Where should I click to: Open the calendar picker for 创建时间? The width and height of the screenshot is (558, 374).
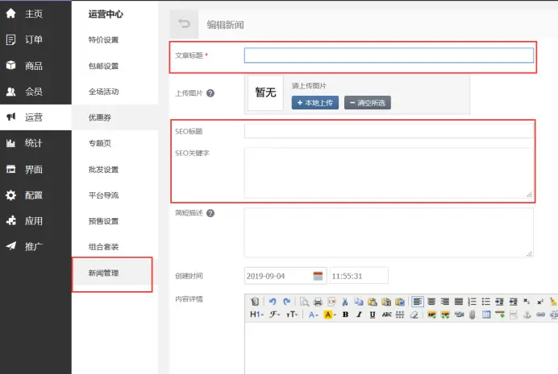pyautogui.click(x=318, y=276)
